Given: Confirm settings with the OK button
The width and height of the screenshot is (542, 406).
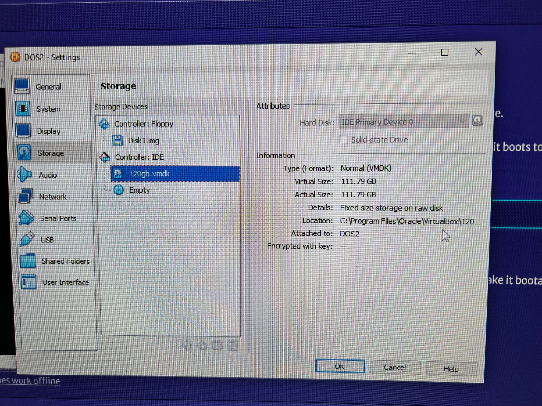Looking at the screenshot, I should [340, 366].
